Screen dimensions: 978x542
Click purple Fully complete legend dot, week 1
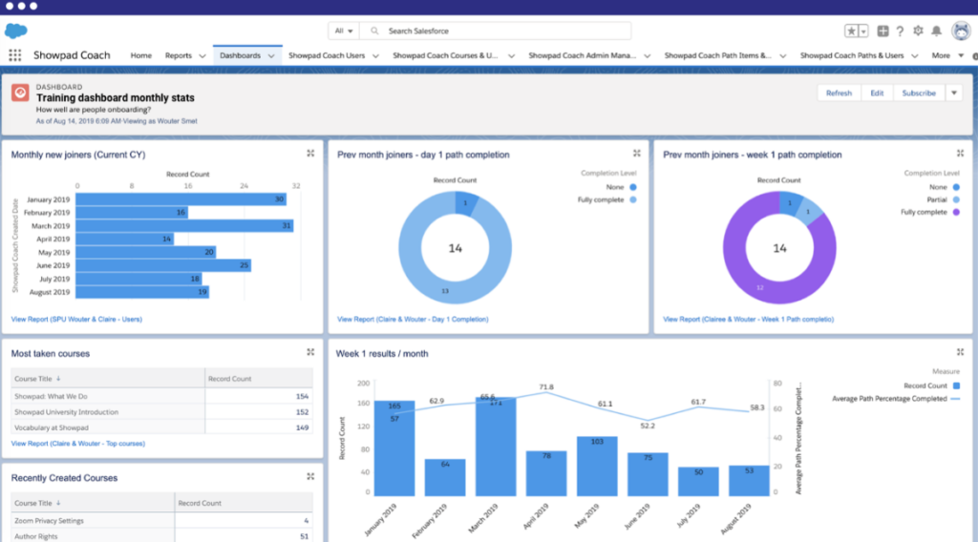[956, 213]
